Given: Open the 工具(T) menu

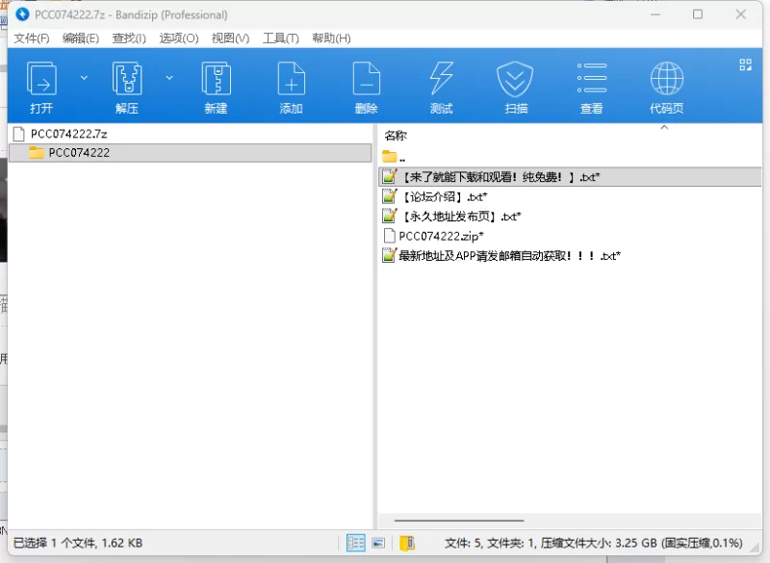Looking at the screenshot, I should tap(280, 38).
